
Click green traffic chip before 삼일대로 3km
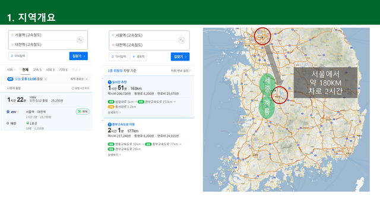(111, 102)
